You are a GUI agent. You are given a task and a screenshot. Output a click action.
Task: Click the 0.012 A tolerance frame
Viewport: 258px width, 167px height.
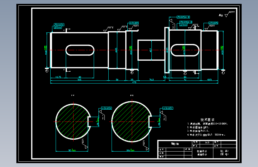tap(59, 25)
